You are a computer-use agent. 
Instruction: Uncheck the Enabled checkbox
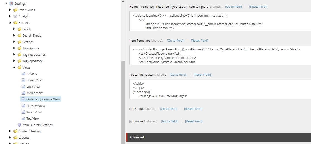[x=131, y=122]
